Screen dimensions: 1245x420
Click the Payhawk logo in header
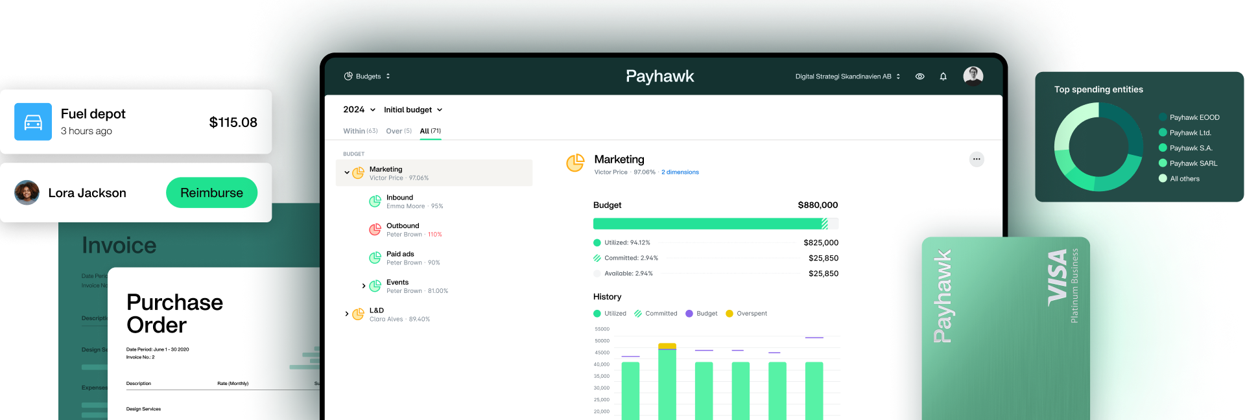(x=659, y=76)
